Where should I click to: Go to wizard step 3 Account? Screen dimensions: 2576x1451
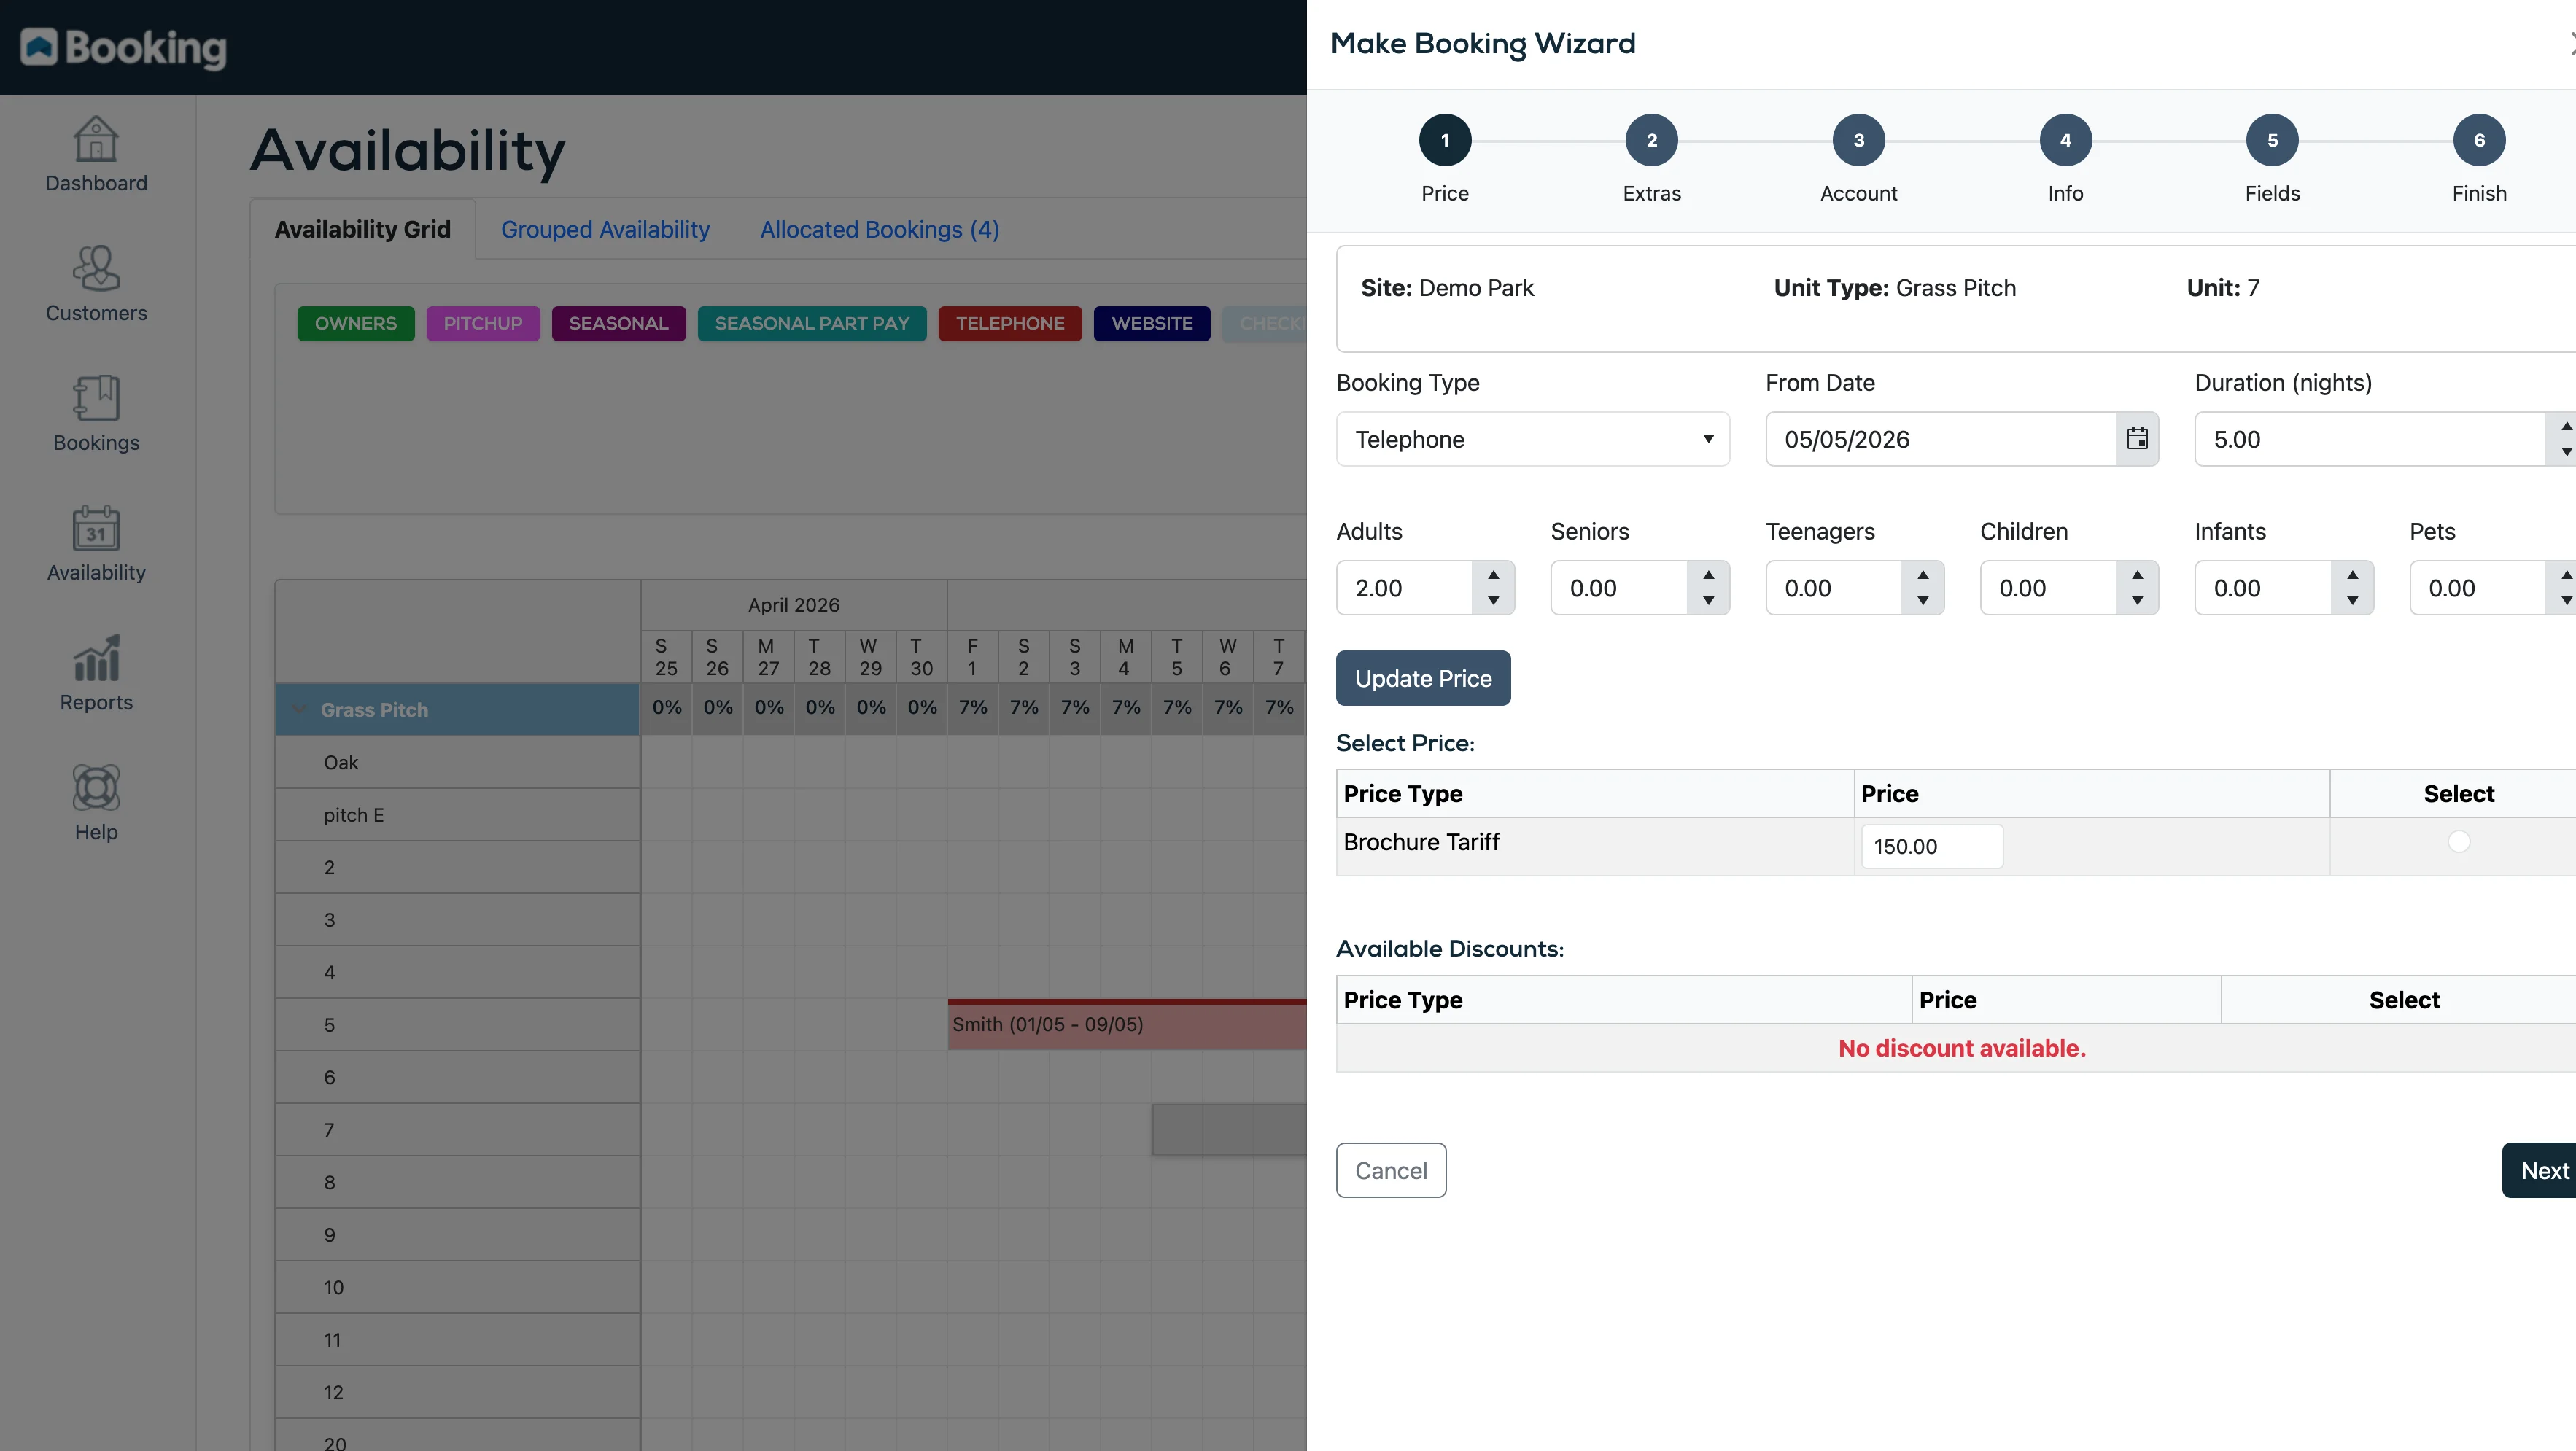pyautogui.click(x=1858, y=140)
